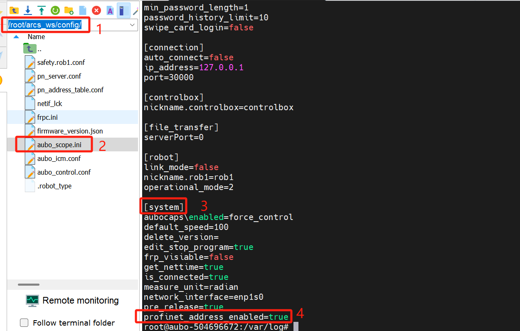This screenshot has height=331, width=520.
Task: Select safety.rob1.conf in the file list
Action: pyautogui.click(x=61, y=62)
